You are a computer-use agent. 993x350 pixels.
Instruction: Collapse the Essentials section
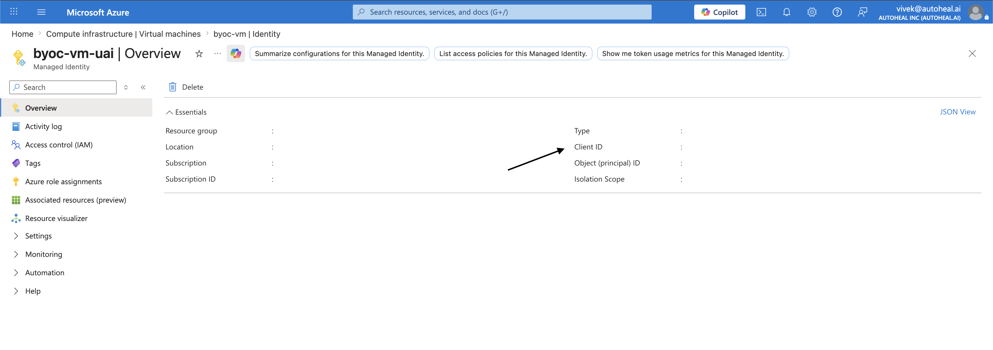[186, 112]
